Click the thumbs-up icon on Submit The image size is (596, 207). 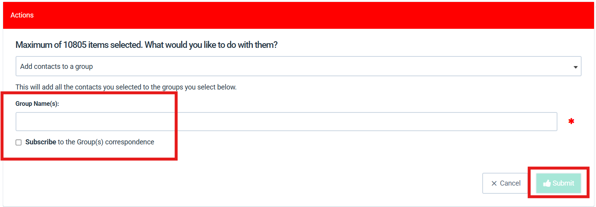coord(547,183)
